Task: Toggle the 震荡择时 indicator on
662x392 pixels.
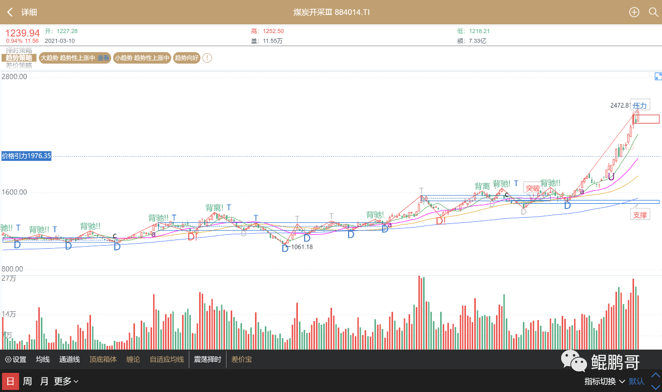Action: tap(207, 359)
